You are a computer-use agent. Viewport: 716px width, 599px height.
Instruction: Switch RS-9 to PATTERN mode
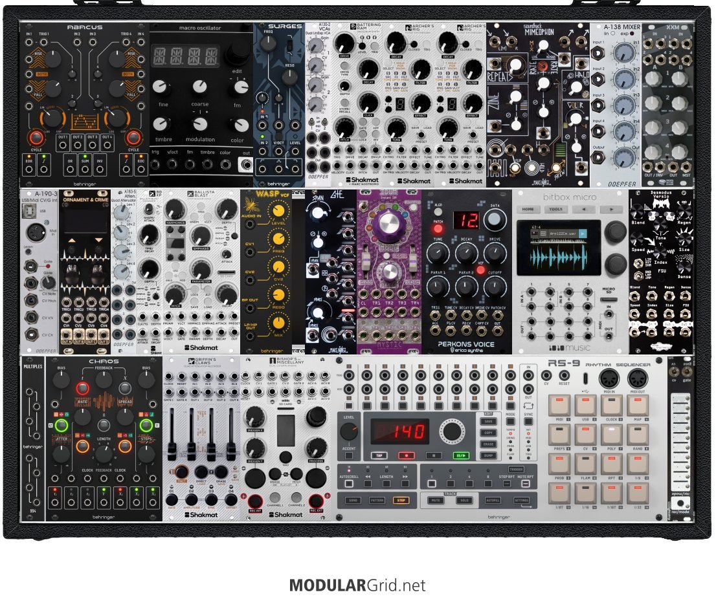coord(377,501)
